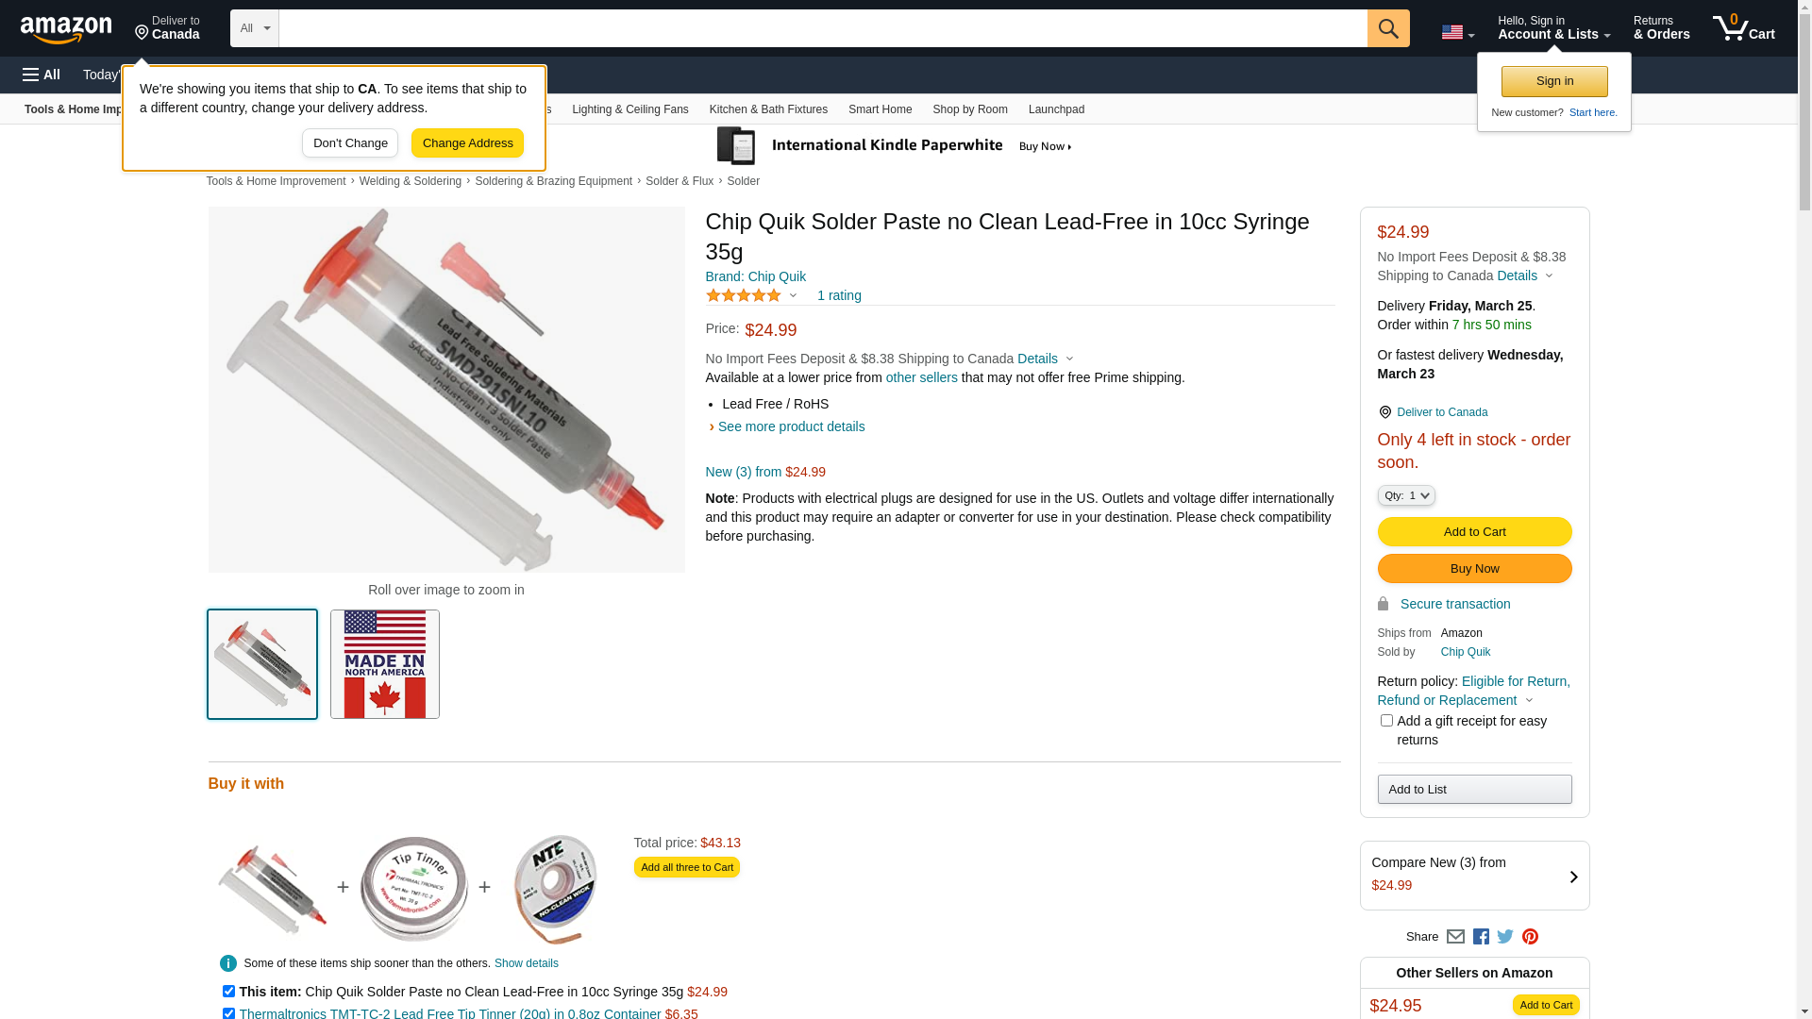The height and width of the screenshot is (1019, 1812).
Task: Click the Amazon logo
Action: coord(66,29)
